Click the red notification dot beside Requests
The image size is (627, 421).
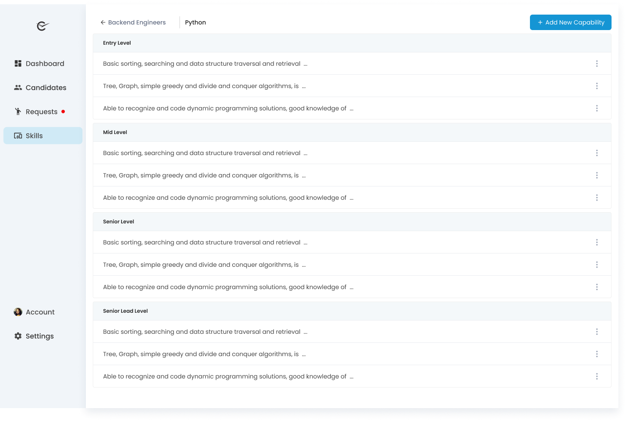[64, 111]
